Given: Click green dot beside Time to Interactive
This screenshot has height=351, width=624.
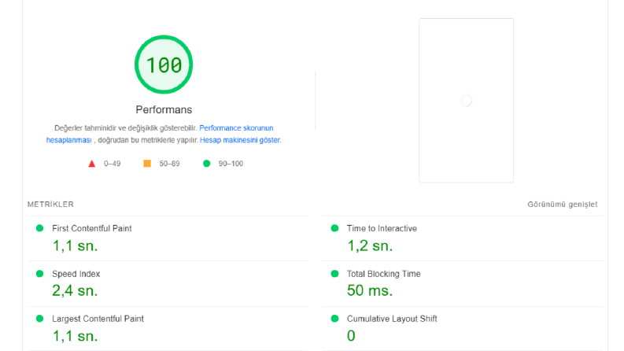Looking at the screenshot, I should pyautogui.click(x=334, y=228).
